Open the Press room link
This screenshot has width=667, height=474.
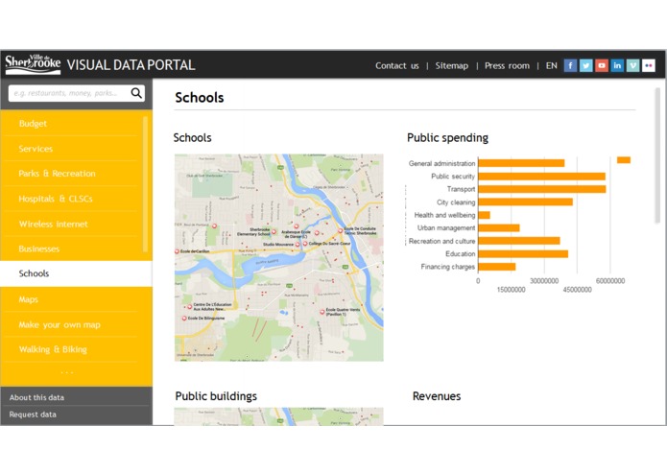[507, 65]
